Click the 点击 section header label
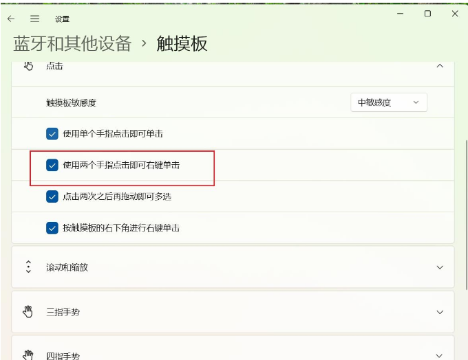 (x=54, y=66)
